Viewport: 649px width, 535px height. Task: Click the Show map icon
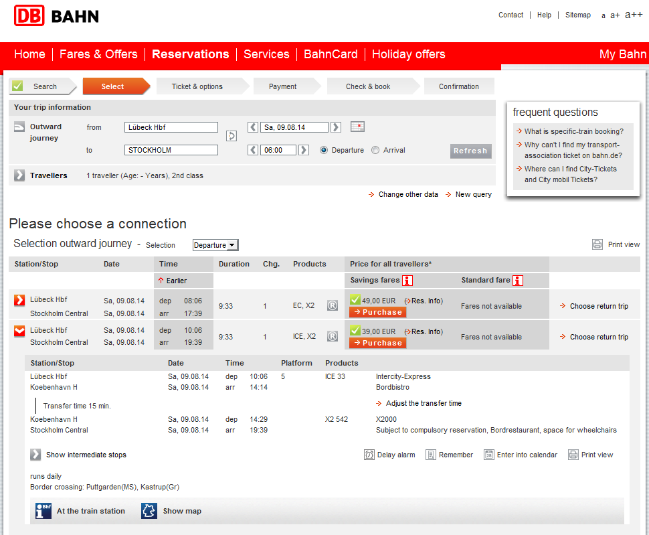click(x=149, y=511)
